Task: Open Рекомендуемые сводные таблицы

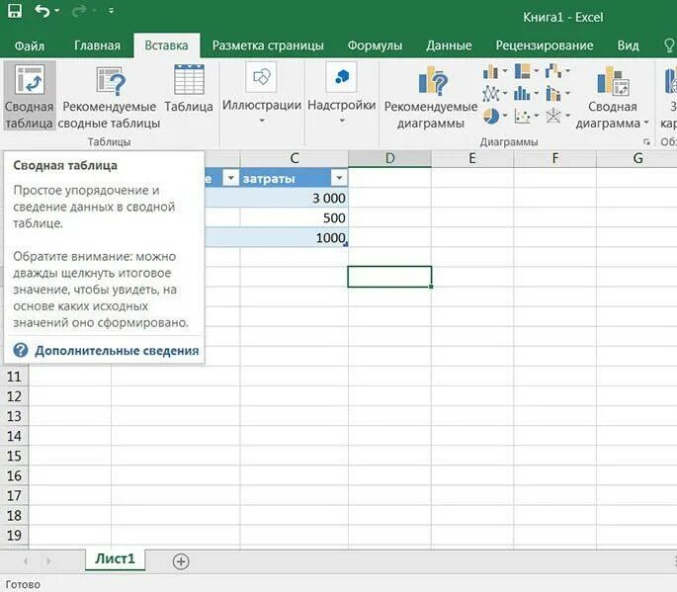Action: 110,96
